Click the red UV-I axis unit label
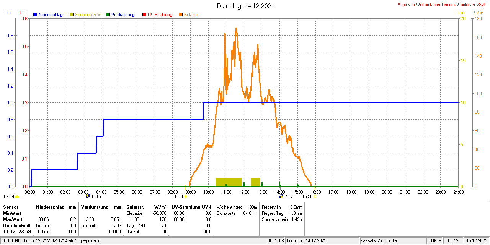Screen dimensions: 490x245 tap(22, 13)
